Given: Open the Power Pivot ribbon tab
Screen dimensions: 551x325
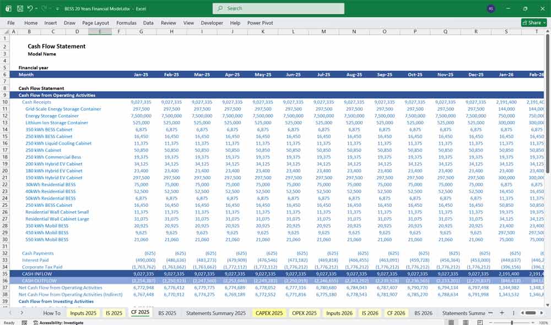Looking at the screenshot, I should point(260,23).
